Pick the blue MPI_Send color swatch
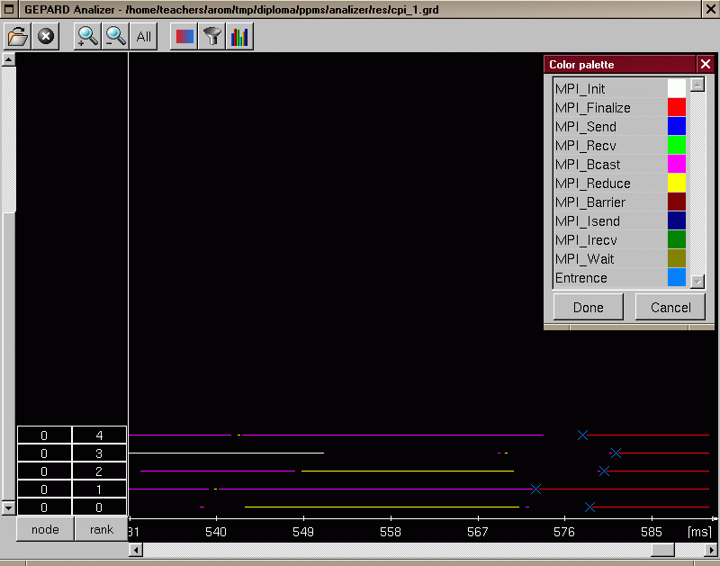Image resolution: width=720 pixels, height=566 pixels. pyautogui.click(x=676, y=127)
